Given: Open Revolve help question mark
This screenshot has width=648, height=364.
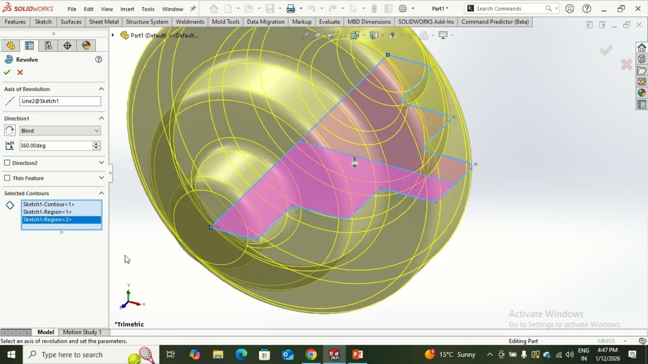Looking at the screenshot, I should [99, 60].
